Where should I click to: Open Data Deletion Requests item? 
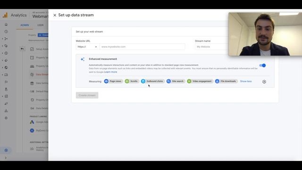click(39, 108)
